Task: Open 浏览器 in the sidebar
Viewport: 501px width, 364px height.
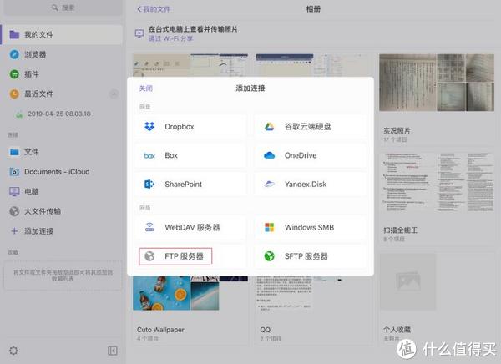Action: pyautogui.click(x=63, y=54)
